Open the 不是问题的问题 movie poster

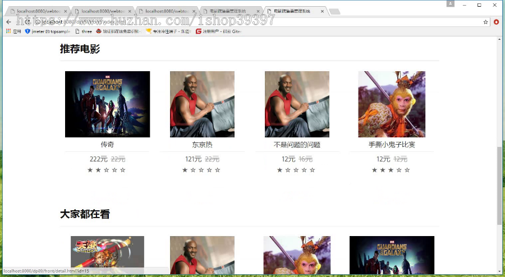[297, 104]
